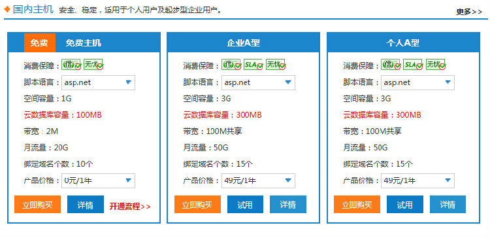The image size is (490, 238).
Task: Open 详情 in 个人A型 card
Action: click(448, 205)
